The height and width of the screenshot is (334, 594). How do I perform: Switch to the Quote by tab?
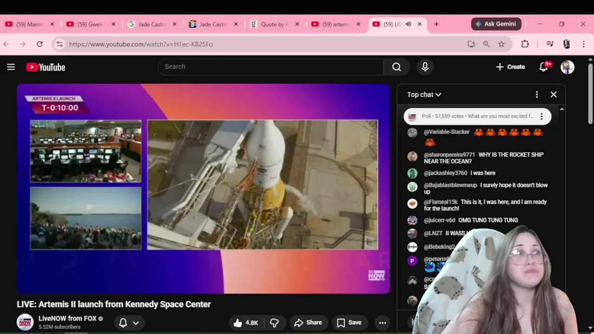click(274, 24)
